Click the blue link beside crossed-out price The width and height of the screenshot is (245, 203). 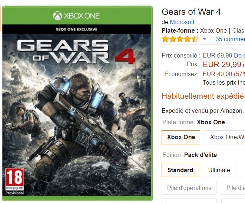pos(239,55)
